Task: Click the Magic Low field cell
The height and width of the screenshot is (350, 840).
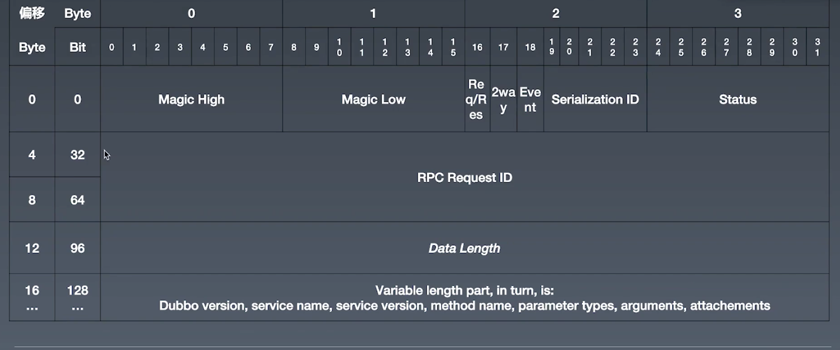Action: (x=373, y=99)
